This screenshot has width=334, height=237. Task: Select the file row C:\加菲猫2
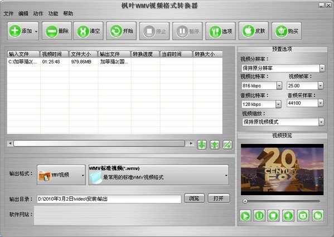(x=115, y=62)
